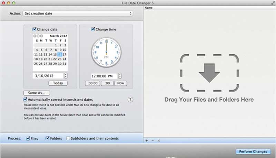Go to next month in calendar
Image resolution: width=276 pixels, height=158 pixels.
pyautogui.click(x=41, y=36)
